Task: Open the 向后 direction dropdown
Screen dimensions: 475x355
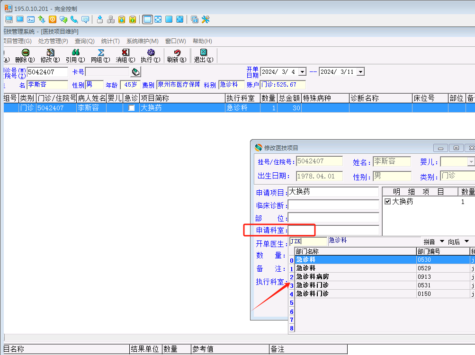Action: (x=467, y=241)
